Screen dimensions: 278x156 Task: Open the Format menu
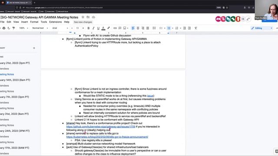[34, 22]
